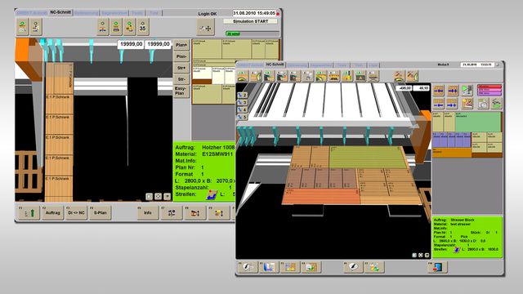Toggle view number 5 on the 3D viewport
Image resolution: width=523 pixels, height=294 pixels.
pos(242,117)
